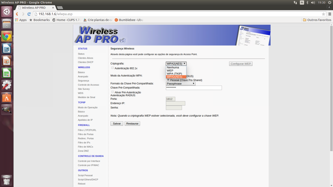Choose WPA (TKIP) in the encryption list
333x187 pixels.
(x=176, y=74)
